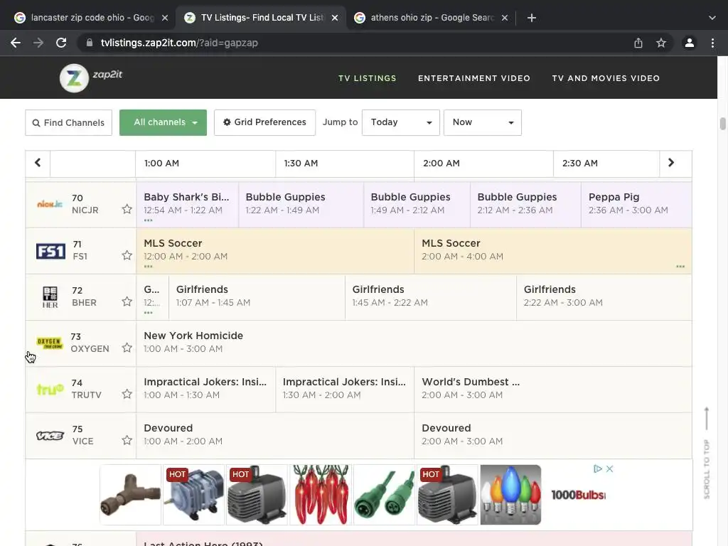Viewport: 728px width, 546px height.
Task: Click the AdChoices icon on the ad
Action: pos(598,469)
